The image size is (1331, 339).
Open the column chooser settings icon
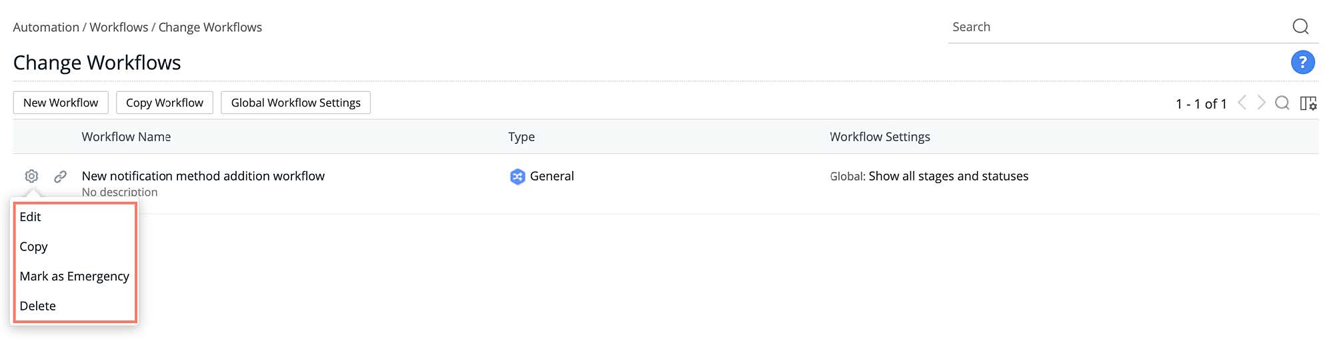[1308, 103]
